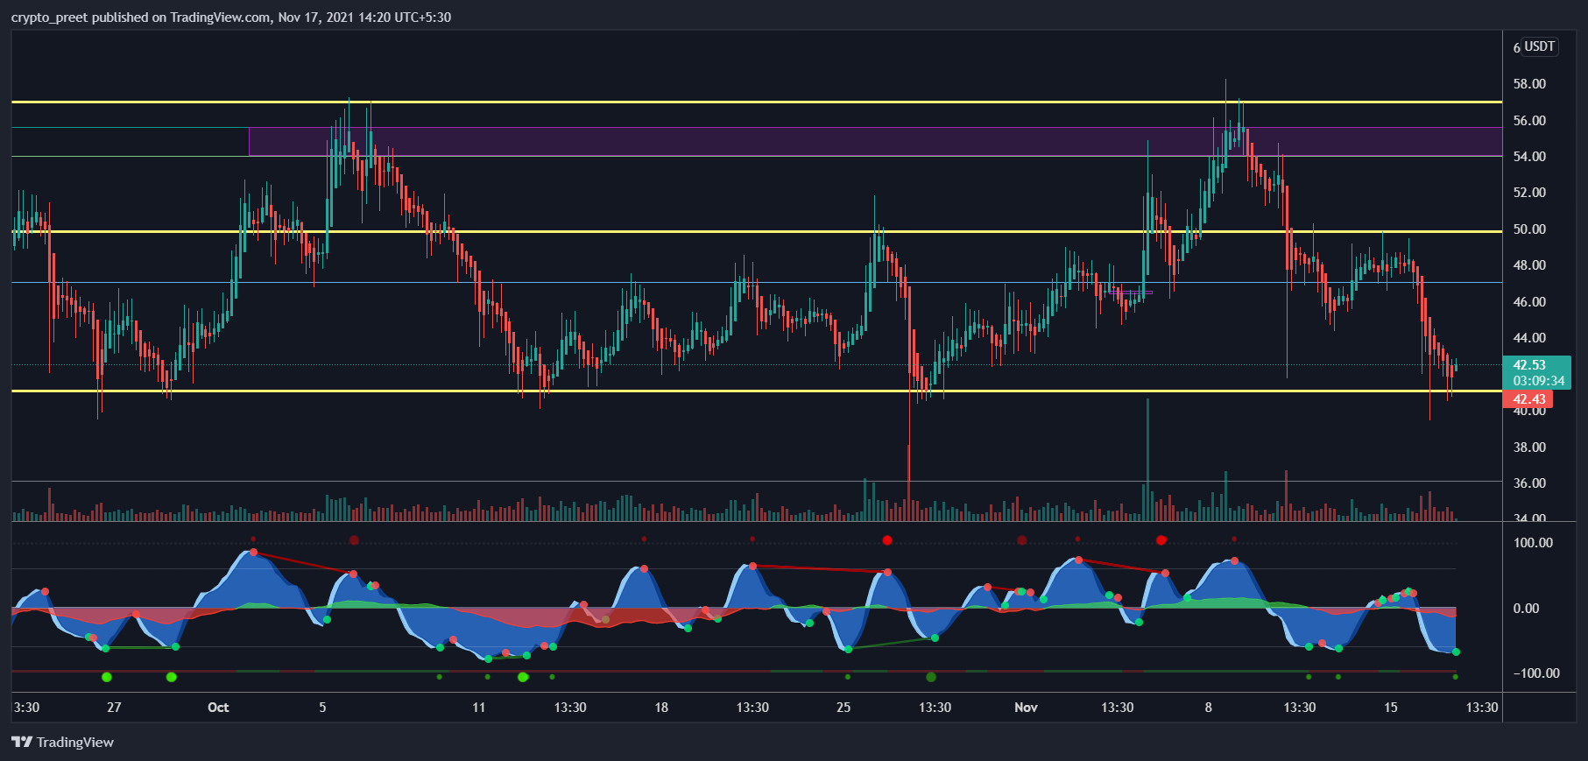This screenshot has height=761, width=1588.
Task: Click the TradingView logo at the bottom
Action: (62, 743)
